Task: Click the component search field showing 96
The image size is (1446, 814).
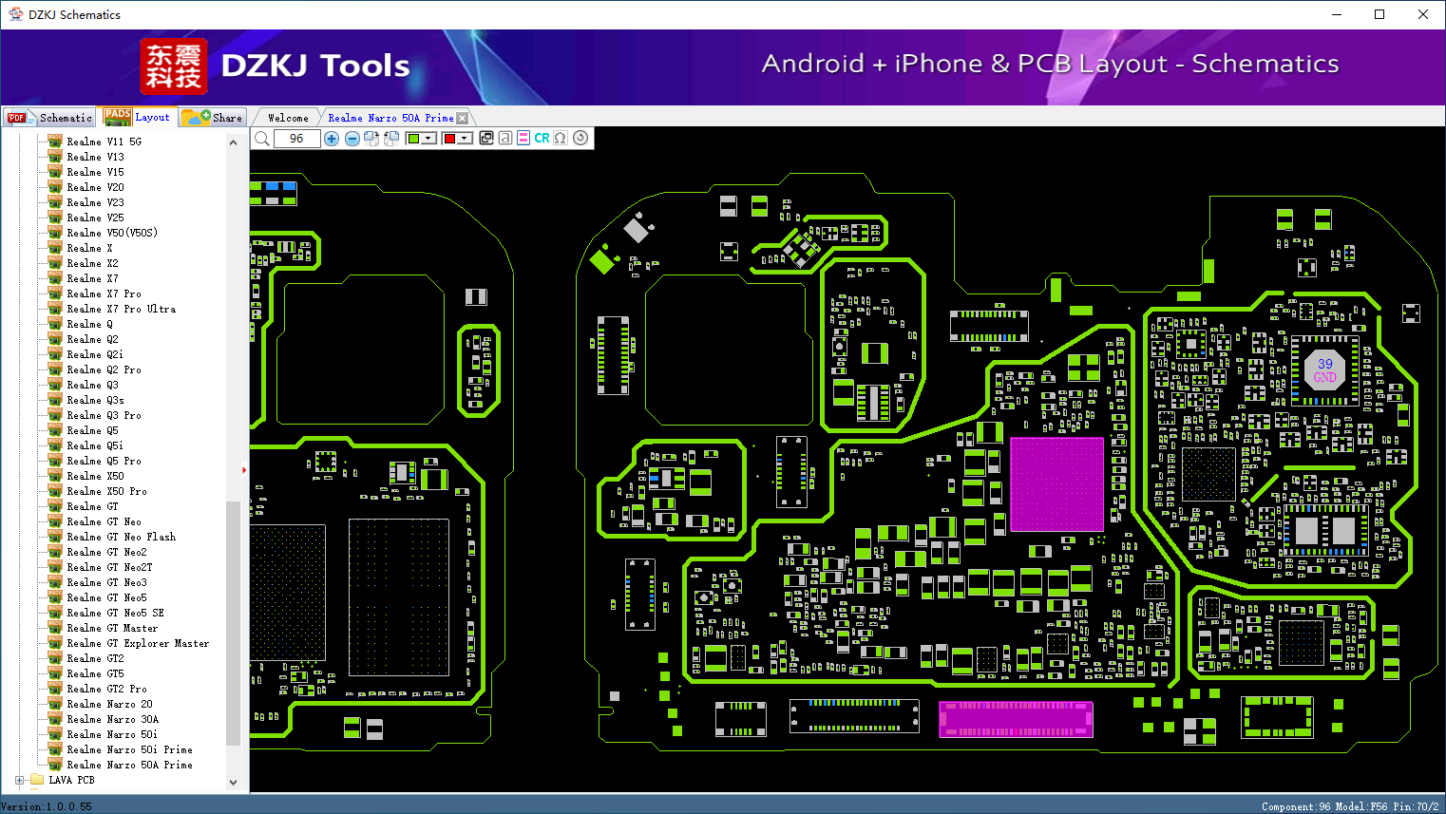Action: tap(296, 139)
